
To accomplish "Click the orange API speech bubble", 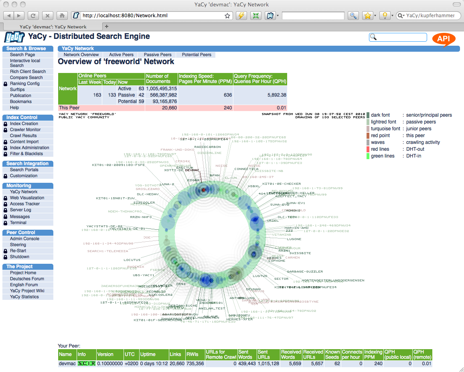I will pos(444,39).
